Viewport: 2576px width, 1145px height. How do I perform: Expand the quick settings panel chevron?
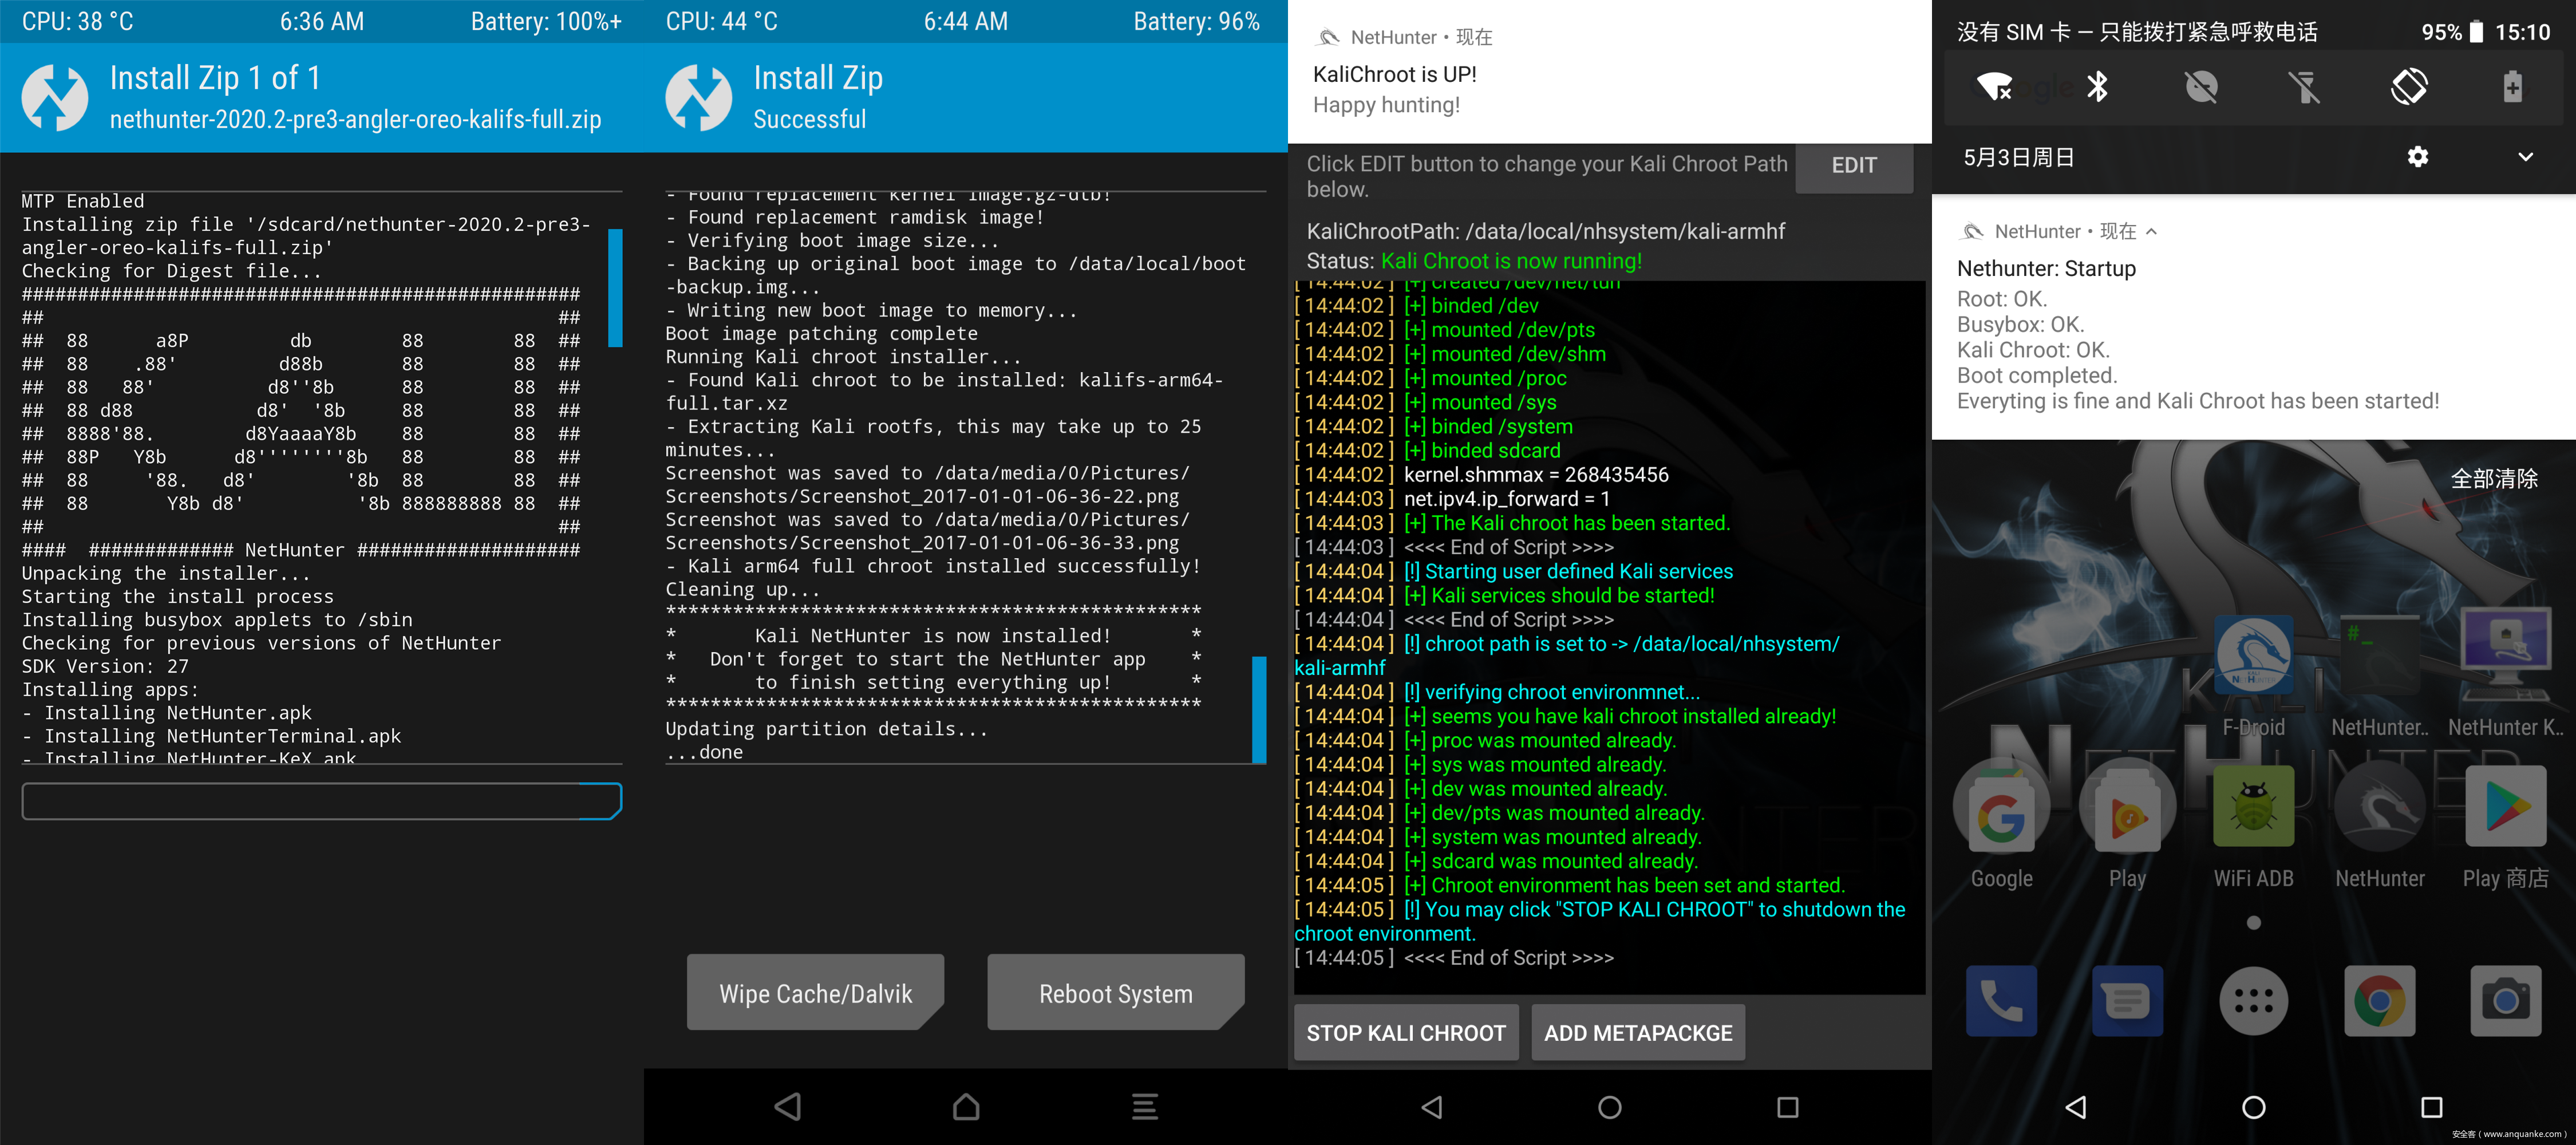coord(2525,157)
